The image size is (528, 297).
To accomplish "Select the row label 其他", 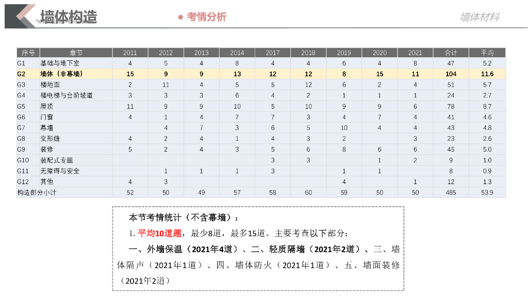I will coord(47,181).
